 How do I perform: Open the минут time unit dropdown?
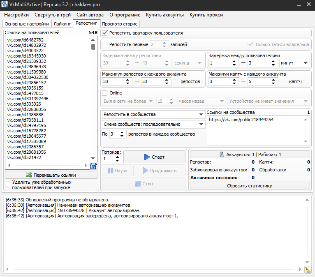(294, 63)
